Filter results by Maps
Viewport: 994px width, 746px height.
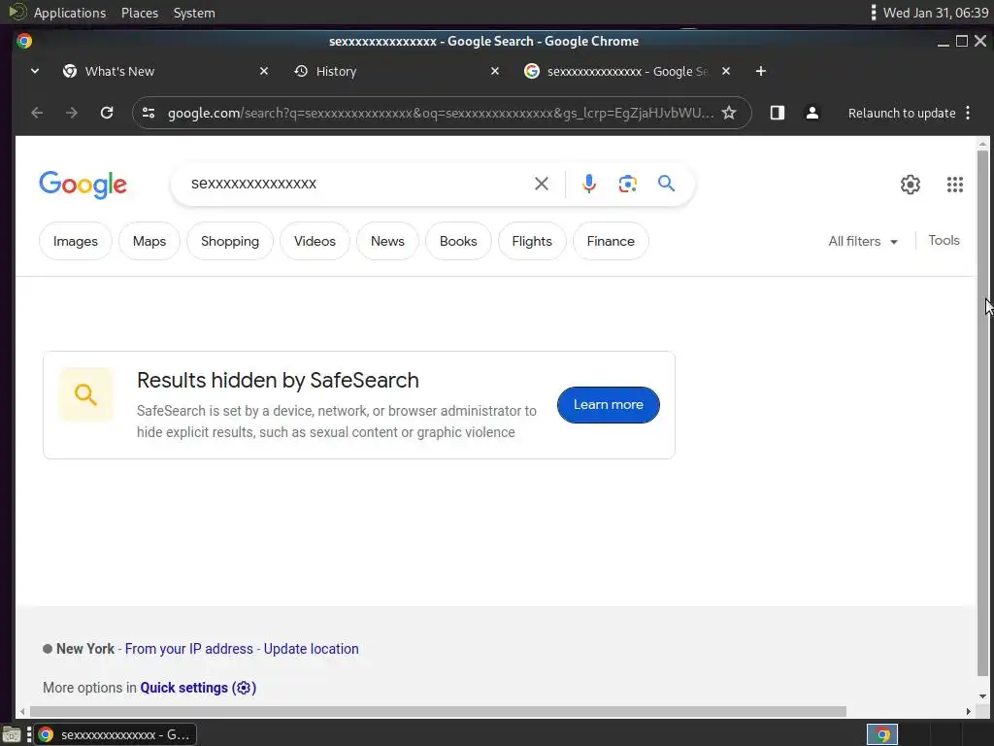[149, 241]
